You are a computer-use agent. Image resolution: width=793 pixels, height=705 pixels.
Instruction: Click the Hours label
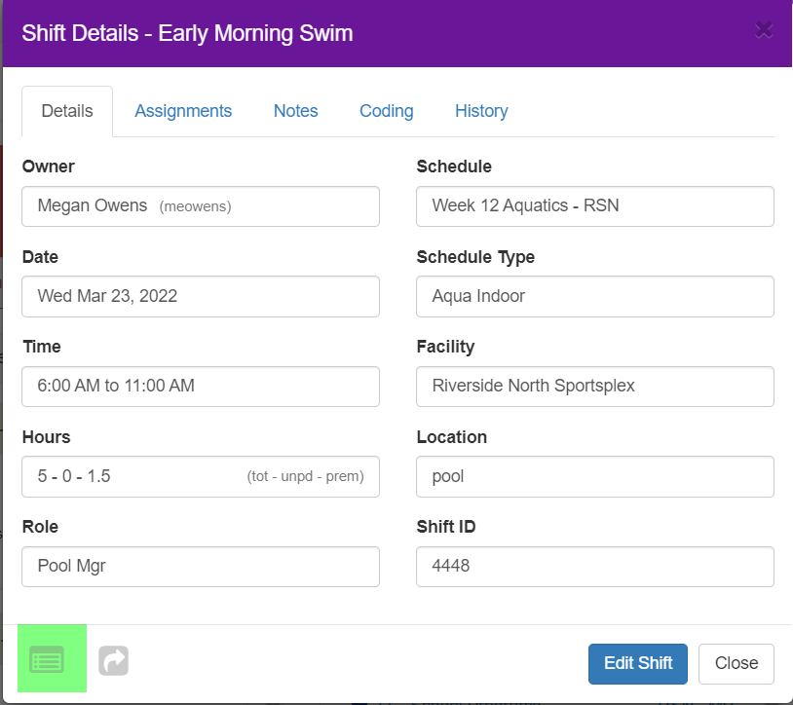tap(47, 437)
